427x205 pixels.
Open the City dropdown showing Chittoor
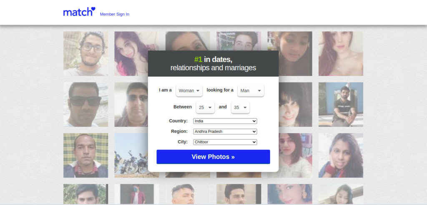(x=225, y=142)
